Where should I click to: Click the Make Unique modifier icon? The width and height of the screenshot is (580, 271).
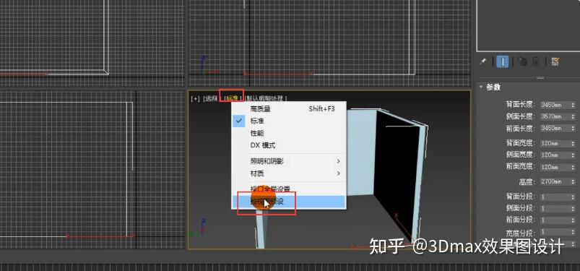point(522,61)
